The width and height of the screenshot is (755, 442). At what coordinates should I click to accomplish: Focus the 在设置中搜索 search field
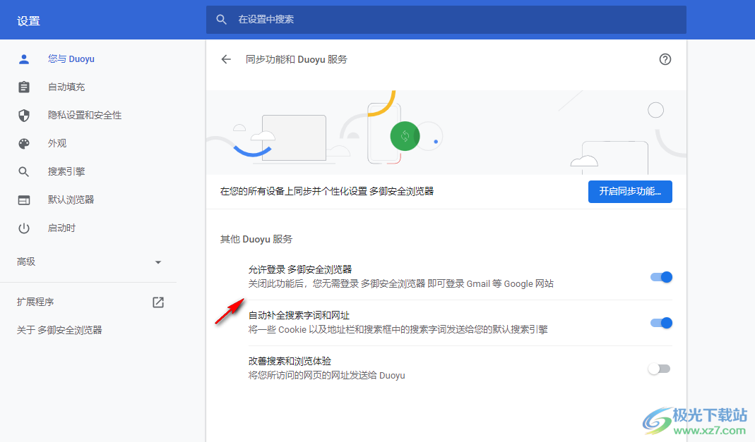click(446, 20)
